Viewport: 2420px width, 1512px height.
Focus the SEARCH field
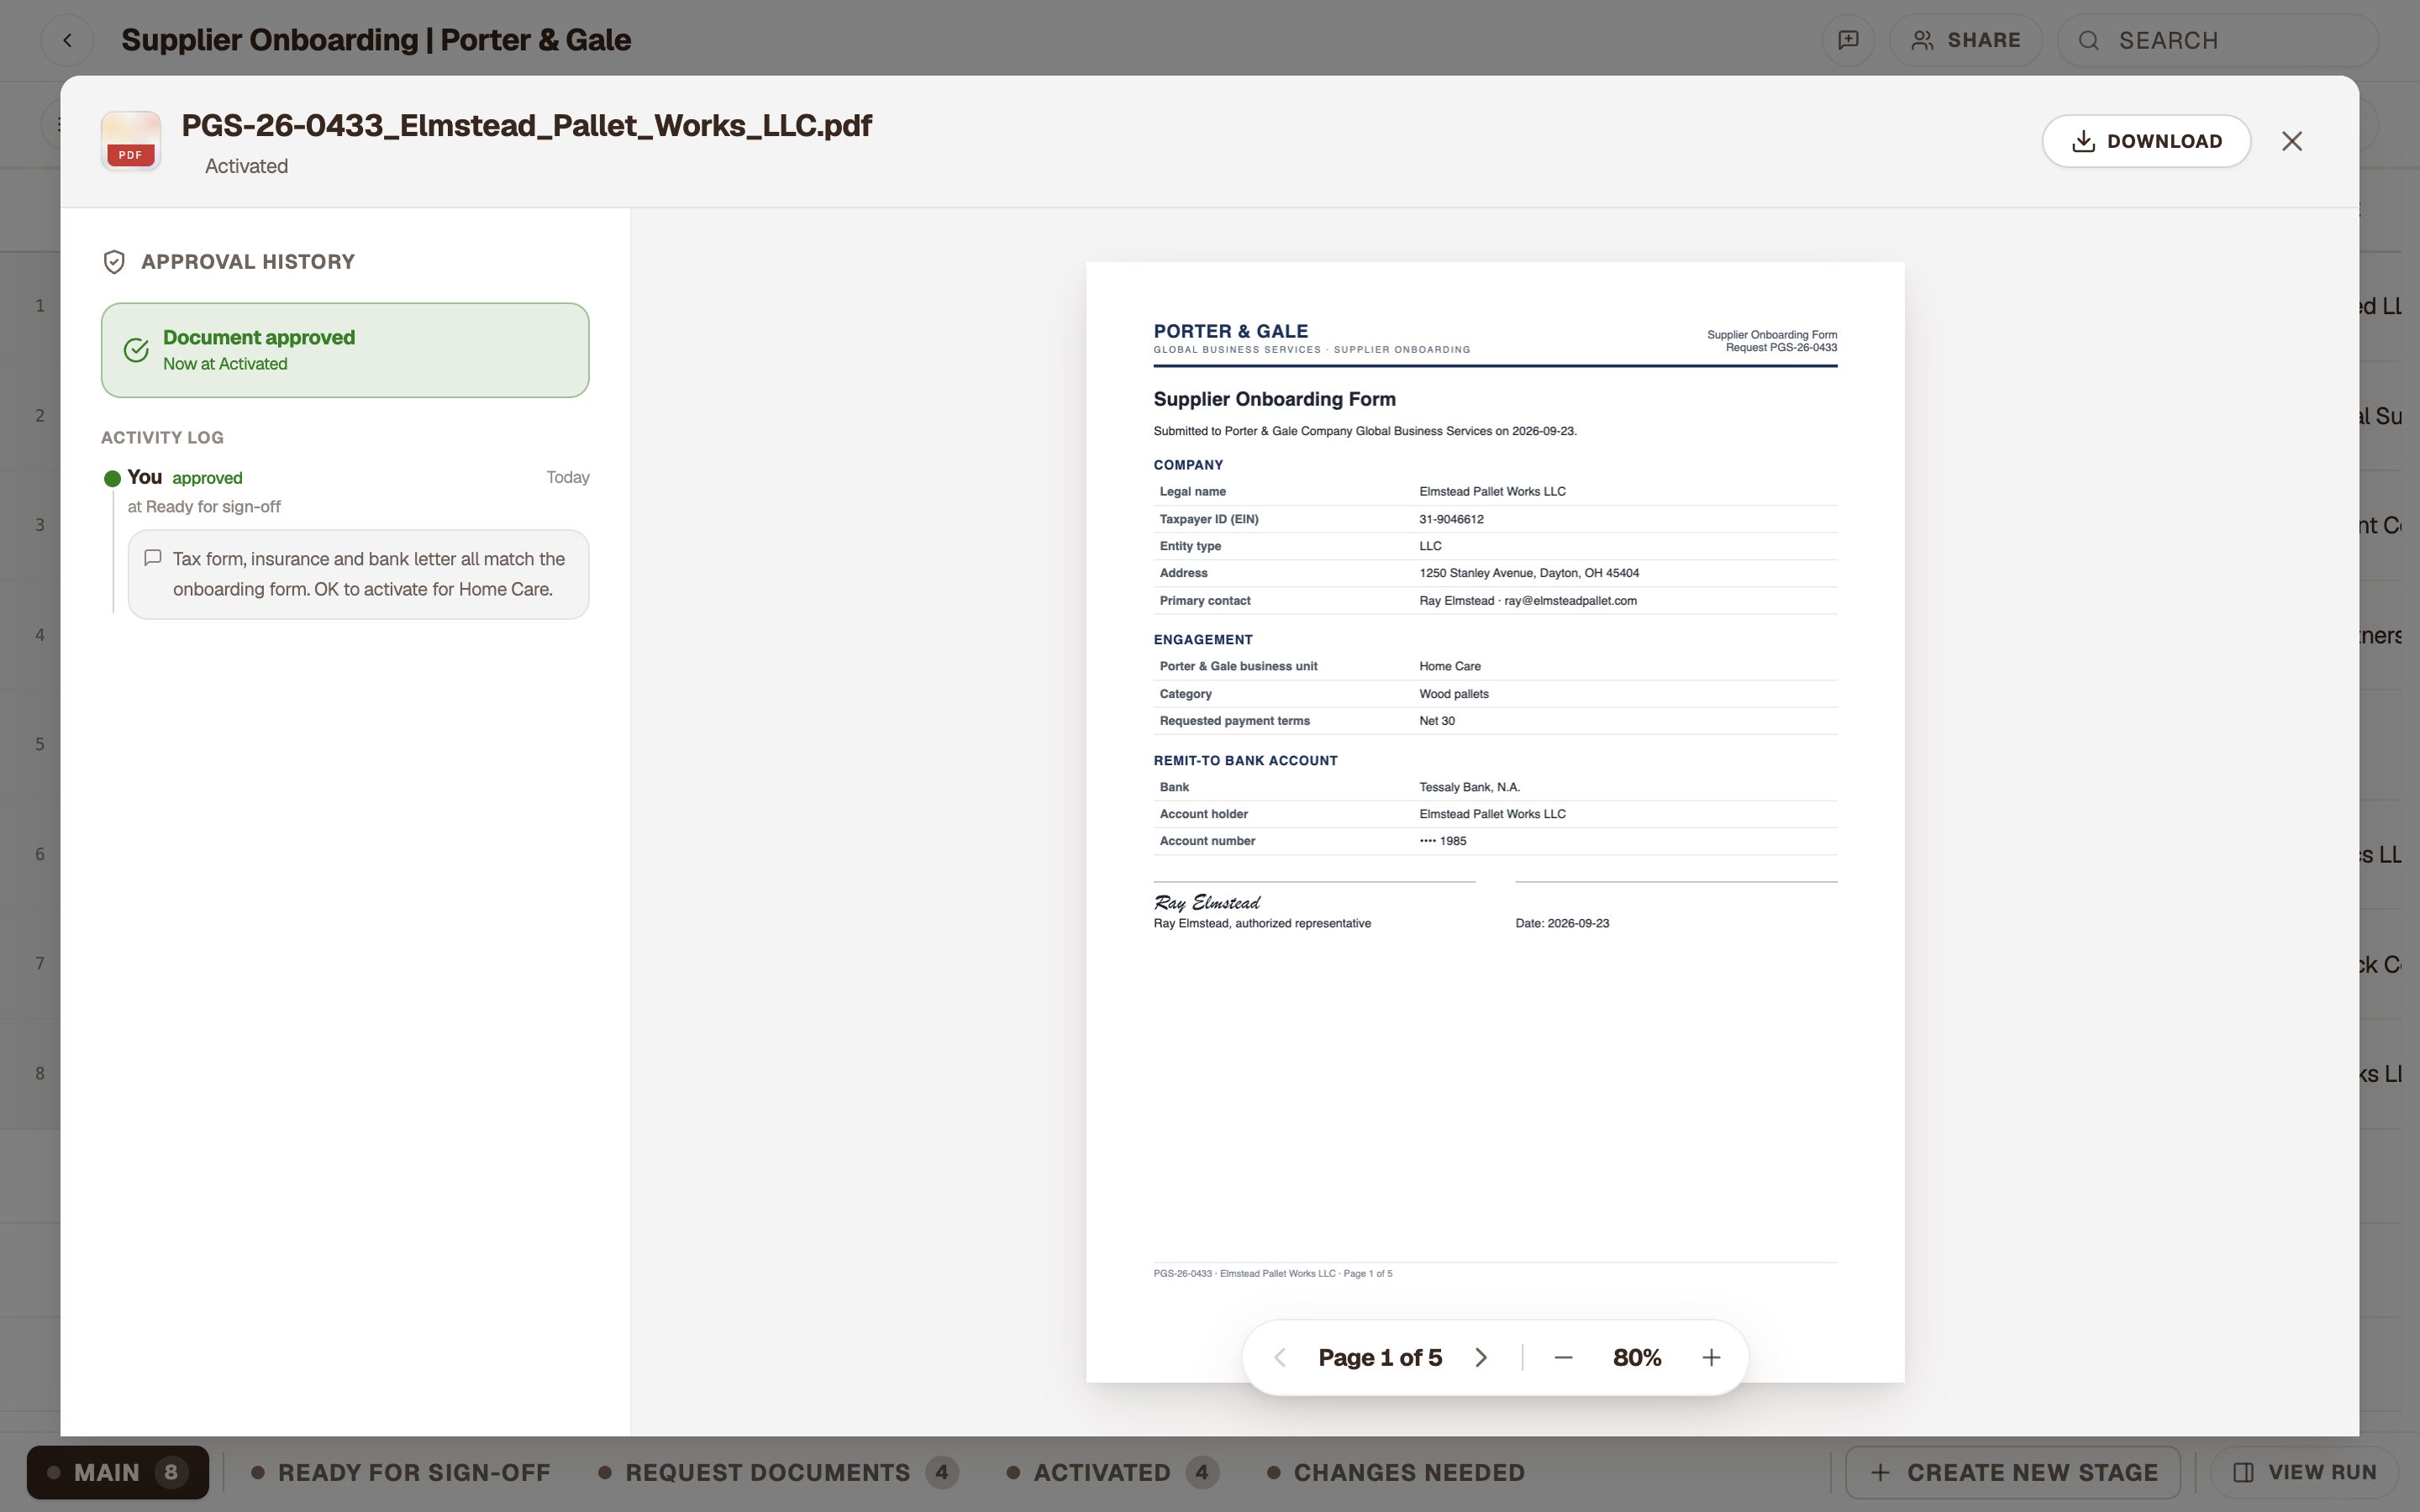2217,40
